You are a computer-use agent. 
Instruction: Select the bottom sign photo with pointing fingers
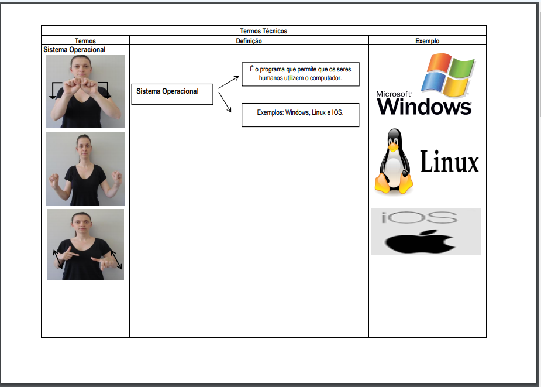point(85,245)
